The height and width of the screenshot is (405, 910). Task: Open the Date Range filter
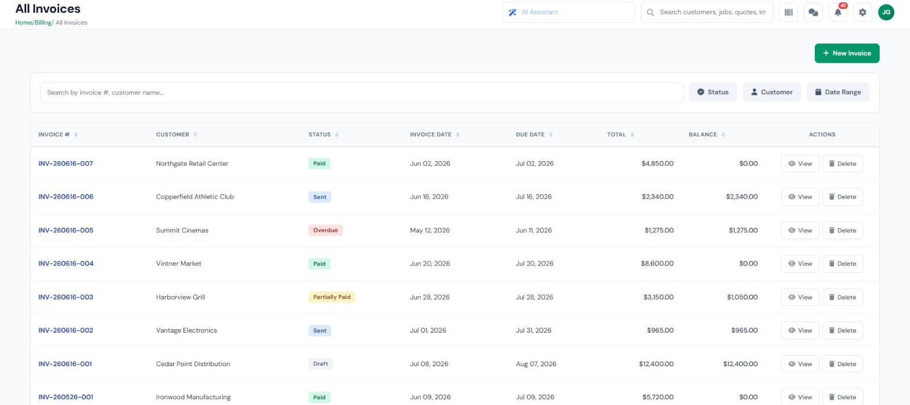pos(838,92)
